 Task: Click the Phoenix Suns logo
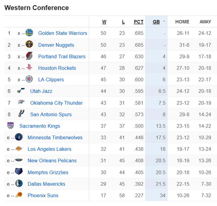coord(19,195)
